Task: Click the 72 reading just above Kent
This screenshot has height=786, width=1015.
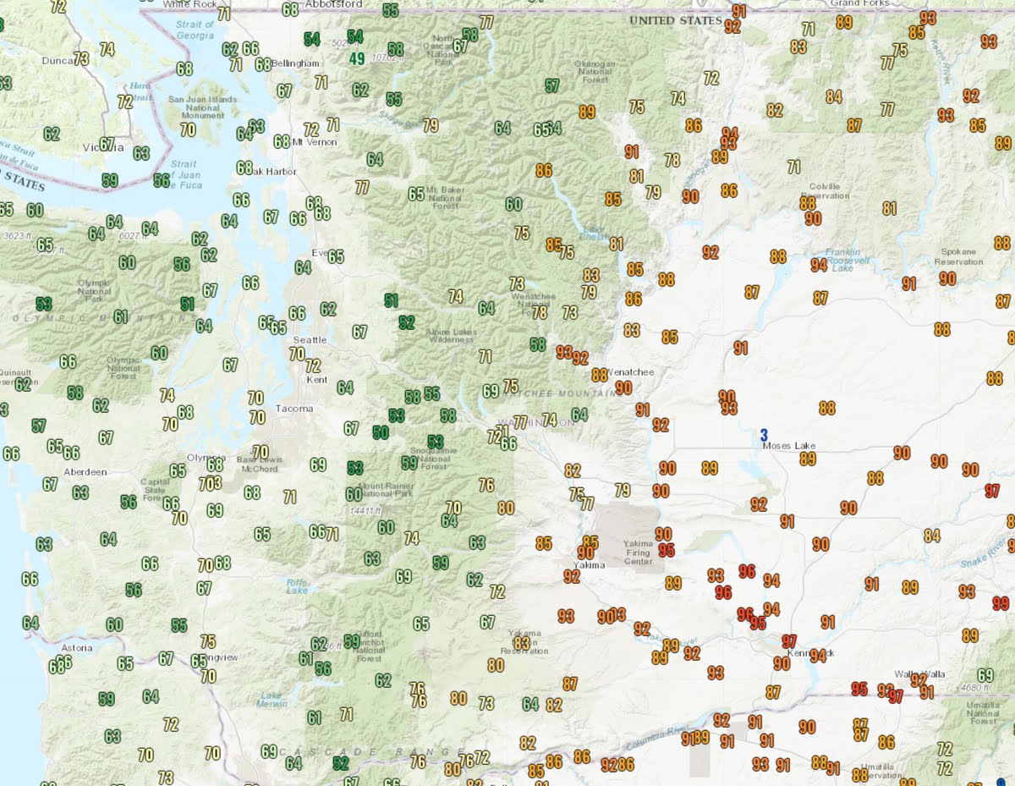Action: pyautogui.click(x=313, y=366)
